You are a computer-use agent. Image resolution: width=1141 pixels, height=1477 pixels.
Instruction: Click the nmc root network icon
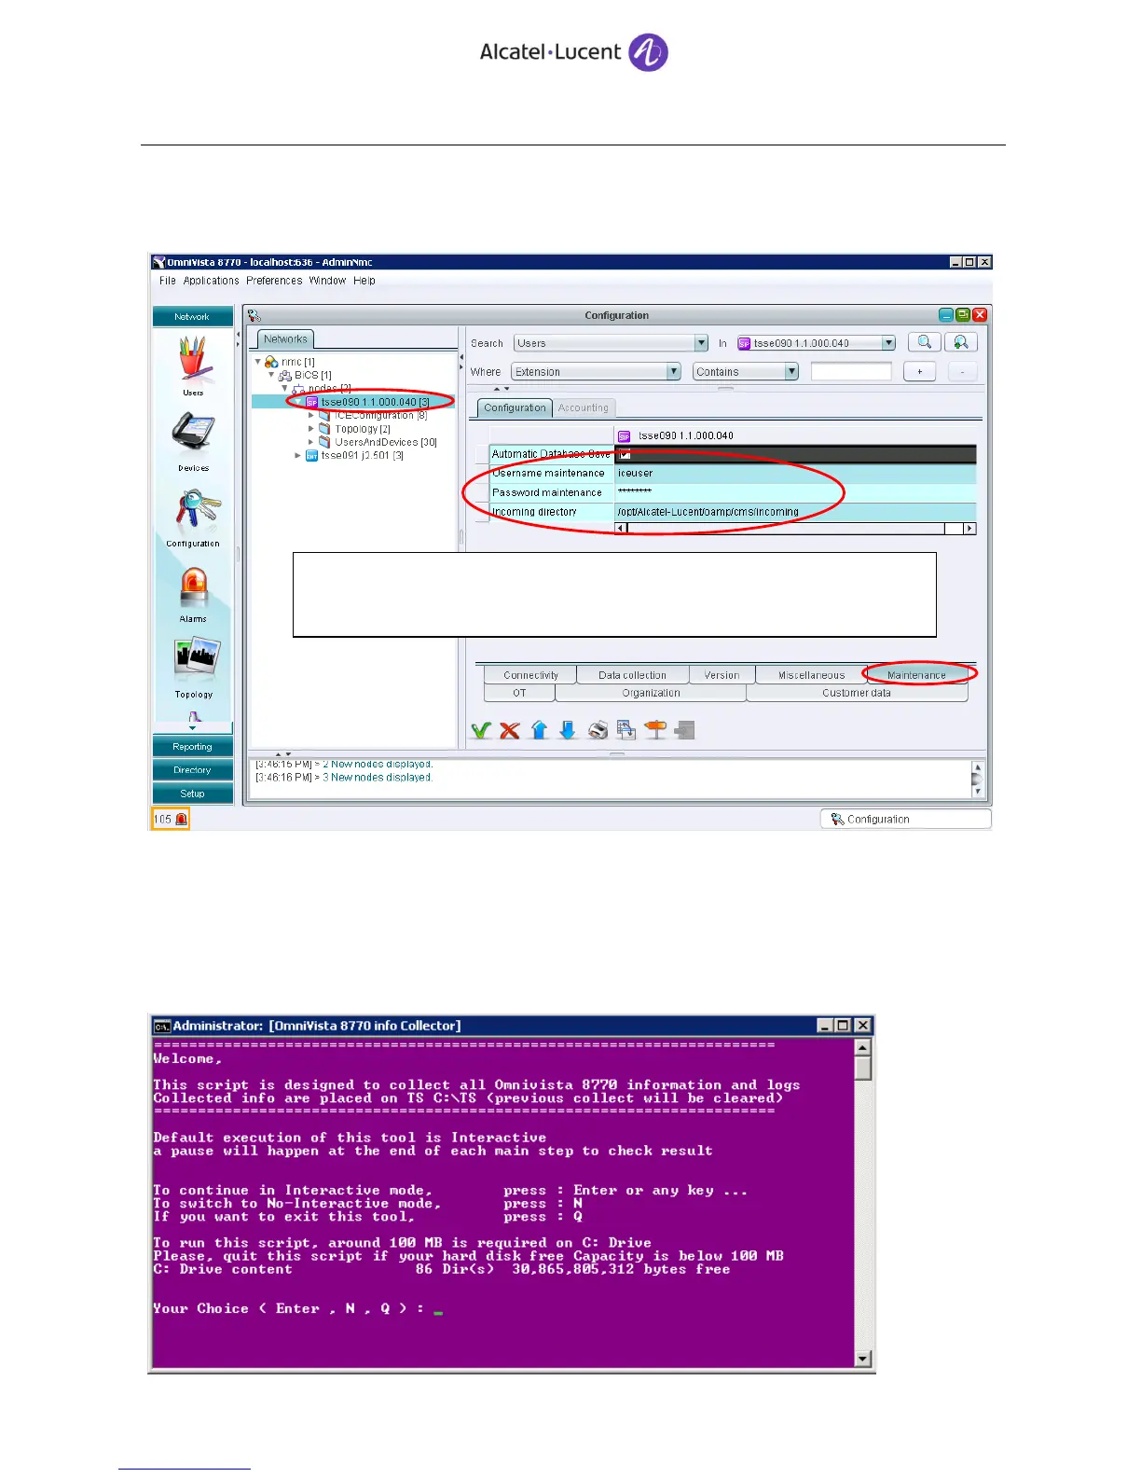click(271, 362)
